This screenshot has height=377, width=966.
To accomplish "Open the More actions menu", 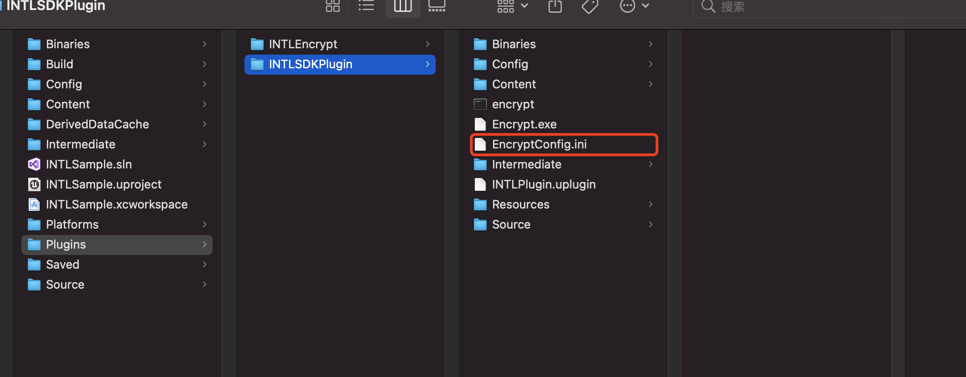I will pyautogui.click(x=634, y=6).
